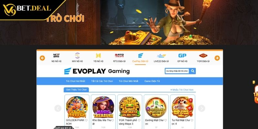Open the YGR Điện tử provider icon
The height and width of the screenshot is (129, 258).
pos(203,55)
